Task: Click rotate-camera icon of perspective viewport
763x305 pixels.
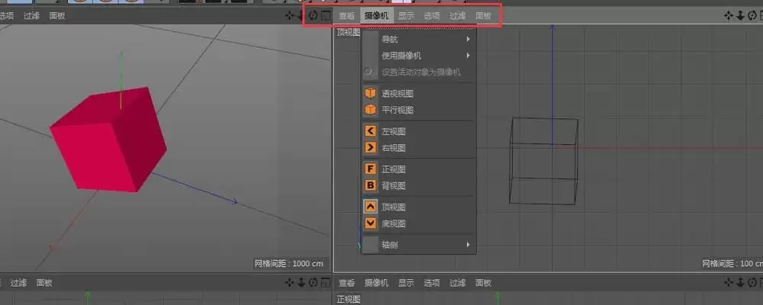Action: coord(313,15)
